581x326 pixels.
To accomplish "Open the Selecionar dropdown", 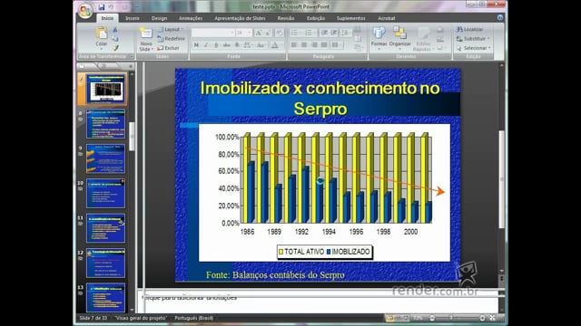I will click(474, 48).
